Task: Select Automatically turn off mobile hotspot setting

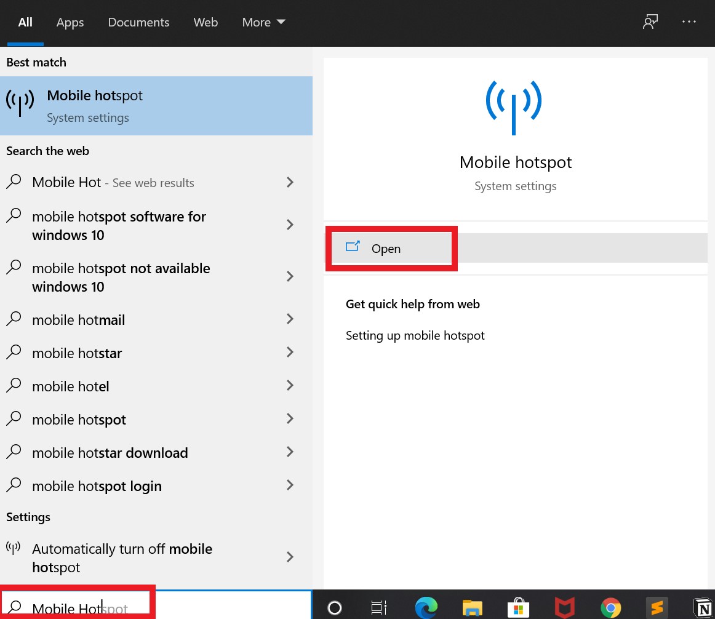Action: coord(122,557)
